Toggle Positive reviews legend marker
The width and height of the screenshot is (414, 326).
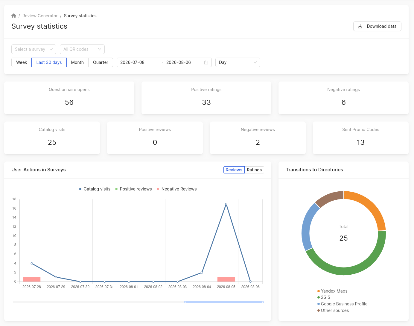(x=116, y=189)
